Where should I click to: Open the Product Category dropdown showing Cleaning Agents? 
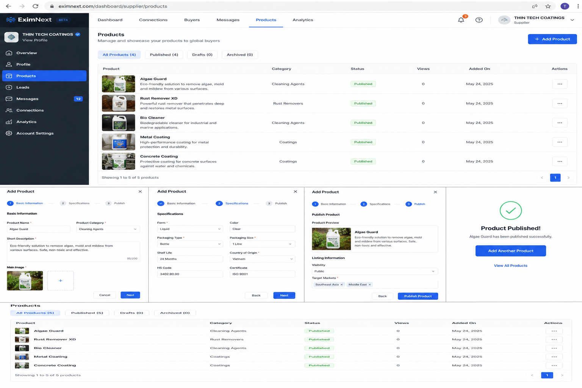(108, 229)
